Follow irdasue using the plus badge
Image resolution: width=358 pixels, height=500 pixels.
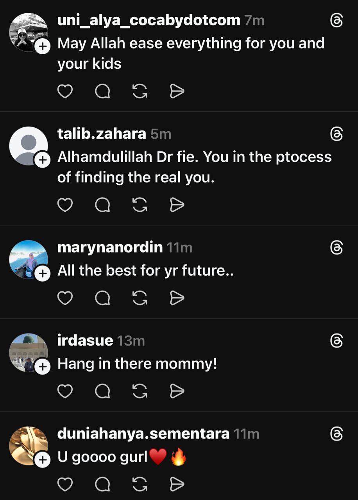pyautogui.click(x=42, y=367)
